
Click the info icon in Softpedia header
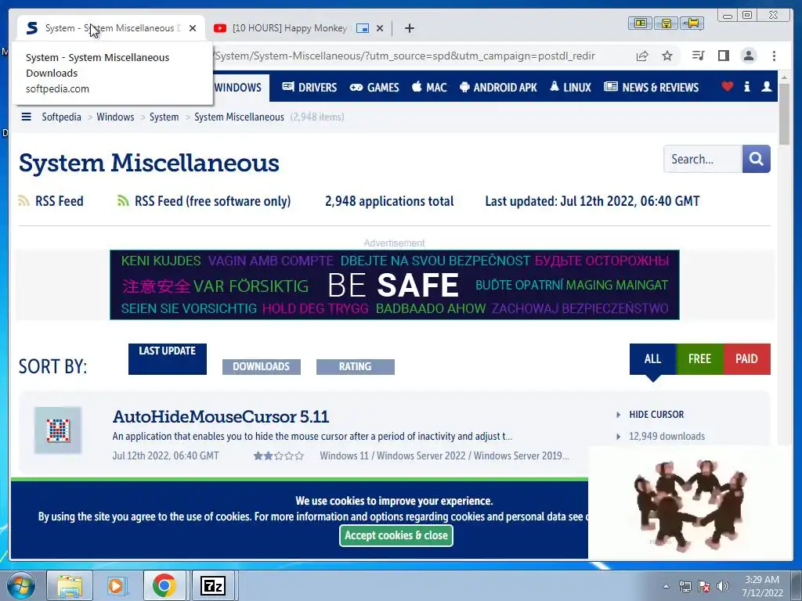click(x=746, y=87)
